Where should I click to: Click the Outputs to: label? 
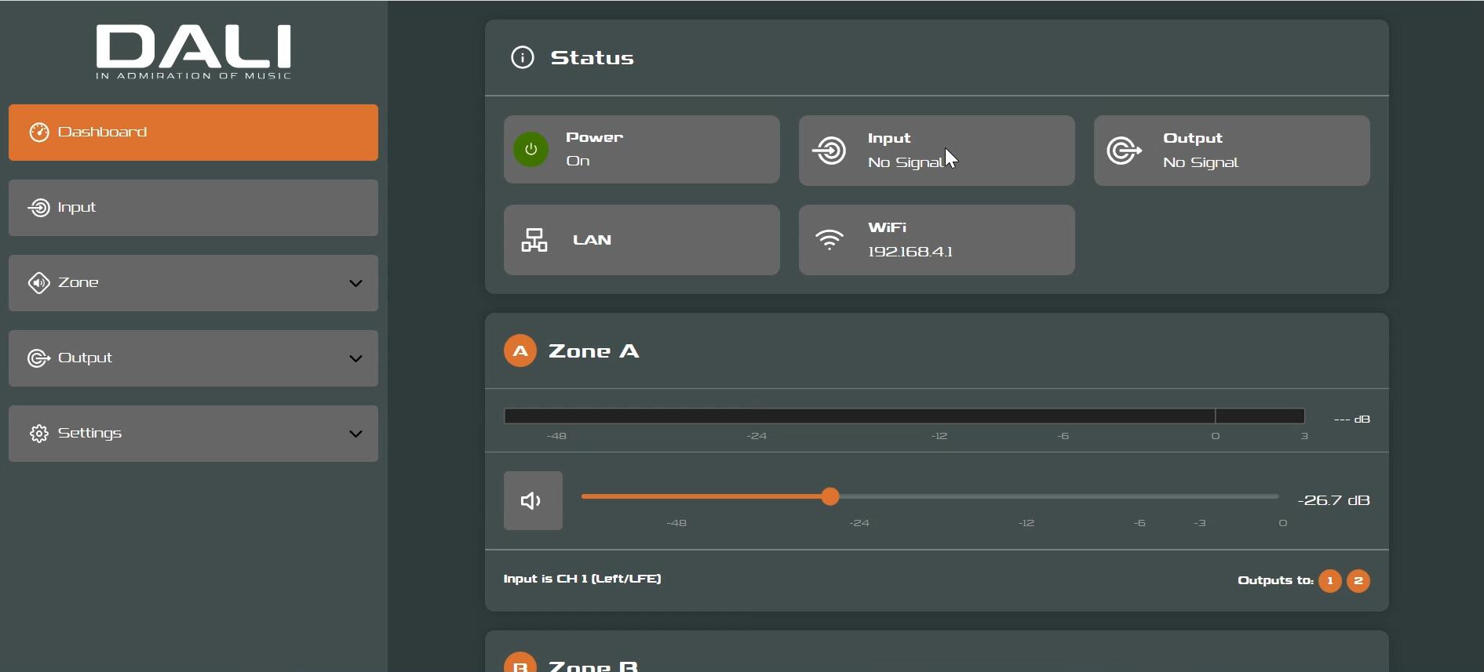click(1276, 581)
